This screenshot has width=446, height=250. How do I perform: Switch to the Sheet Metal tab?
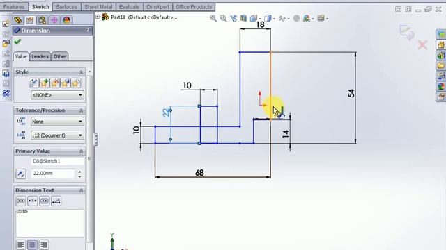(x=98, y=7)
